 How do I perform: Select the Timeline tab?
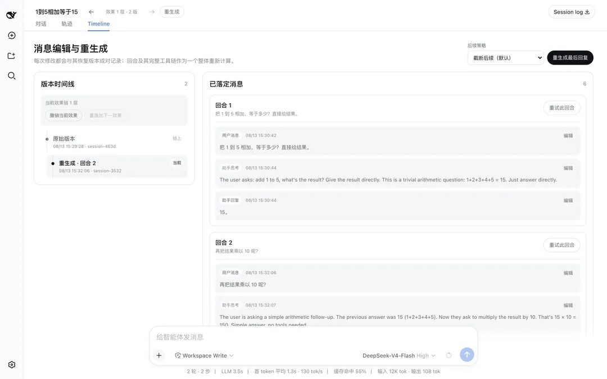click(x=99, y=24)
